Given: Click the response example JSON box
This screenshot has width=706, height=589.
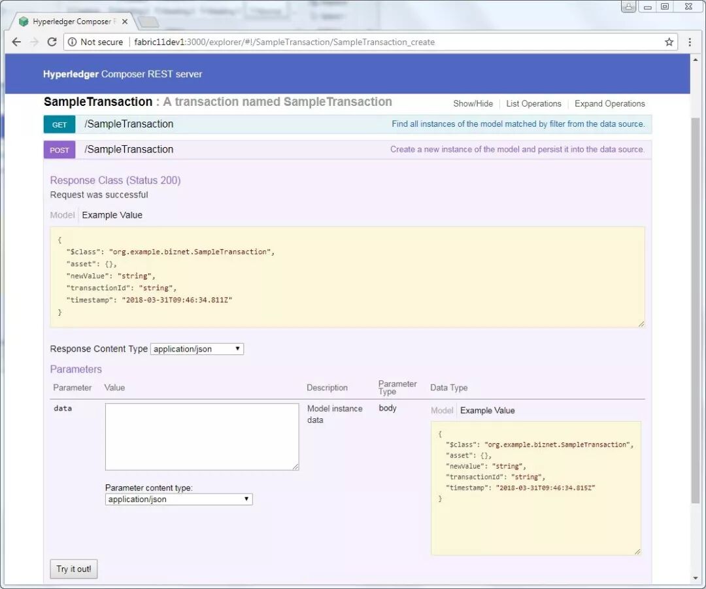Looking at the screenshot, I should pos(347,277).
